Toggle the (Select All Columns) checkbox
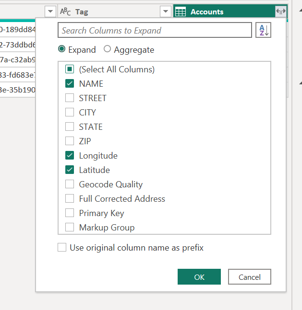The height and width of the screenshot is (310, 302). coord(70,69)
